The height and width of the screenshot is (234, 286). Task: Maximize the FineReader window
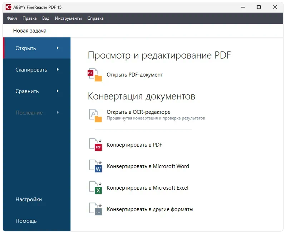259,7
